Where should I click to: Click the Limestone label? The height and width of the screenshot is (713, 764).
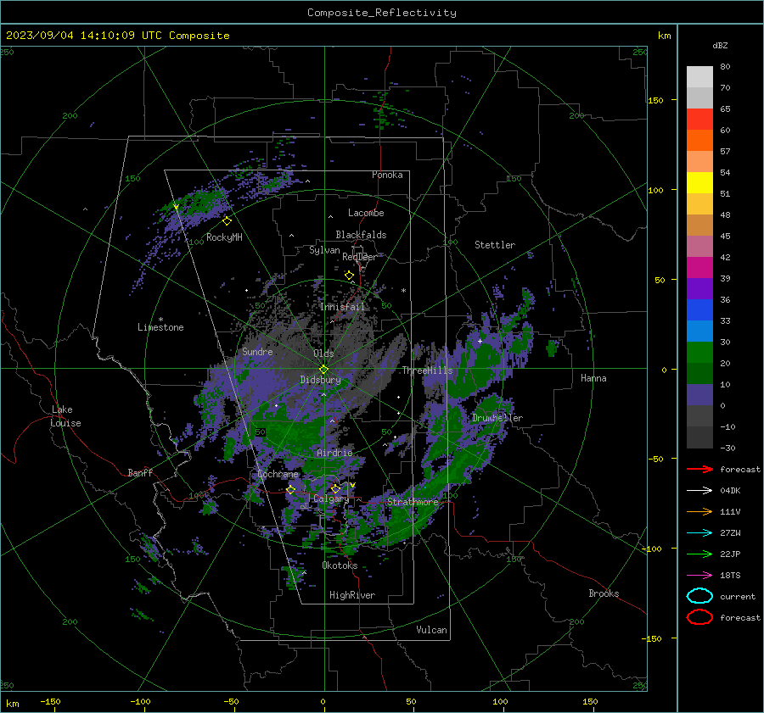(x=160, y=327)
